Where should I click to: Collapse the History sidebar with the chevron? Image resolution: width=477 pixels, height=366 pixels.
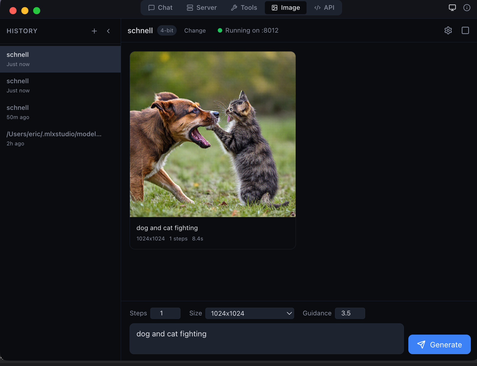tap(108, 31)
